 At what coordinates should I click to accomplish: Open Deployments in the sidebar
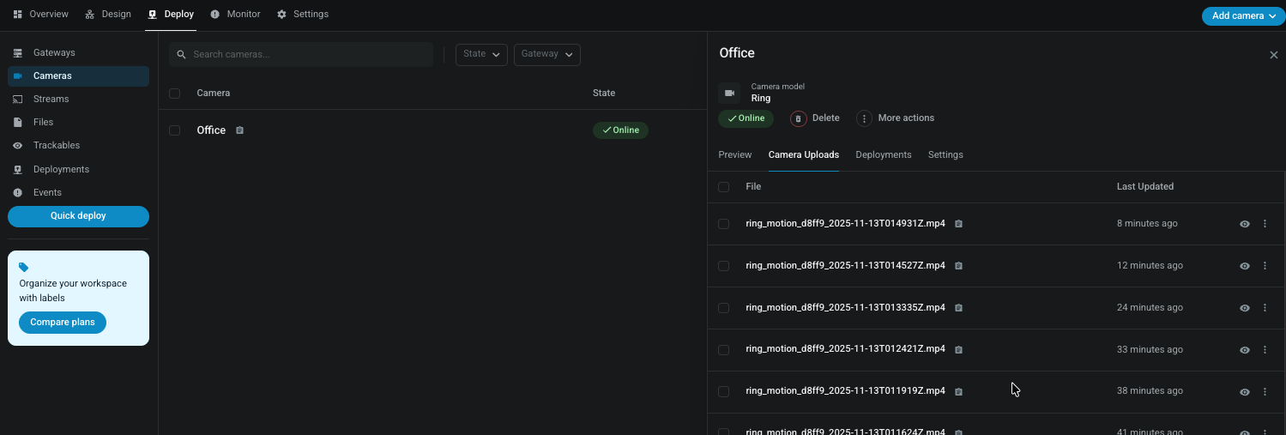point(78,169)
